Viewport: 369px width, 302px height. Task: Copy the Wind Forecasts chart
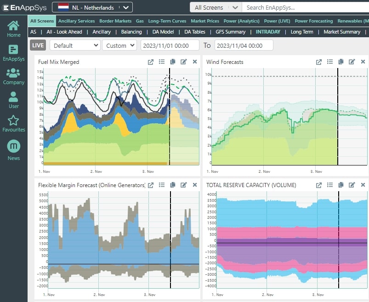tap(341, 62)
